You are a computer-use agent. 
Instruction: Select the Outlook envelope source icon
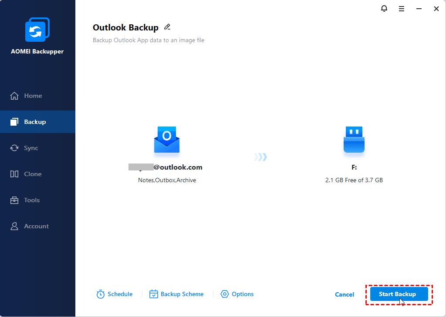pos(166,140)
